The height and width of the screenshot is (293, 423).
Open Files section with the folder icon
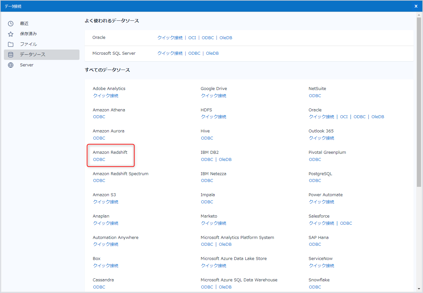pyautogui.click(x=10, y=44)
